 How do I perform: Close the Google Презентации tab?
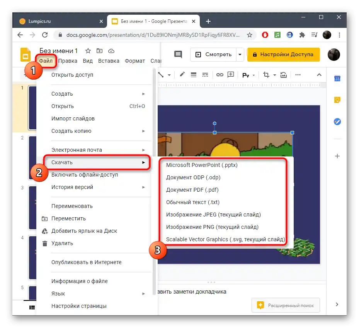[194, 21]
